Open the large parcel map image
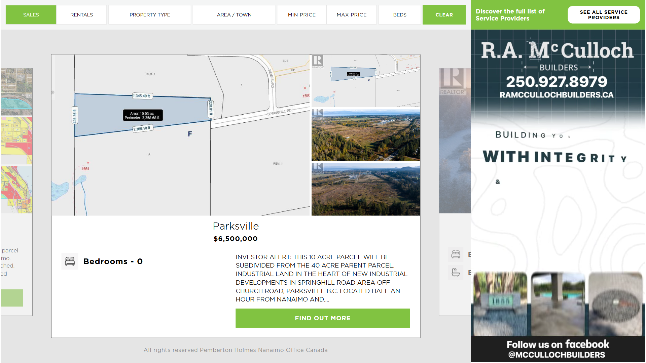The width and height of the screenshot is (646, 363). [180, 134]
